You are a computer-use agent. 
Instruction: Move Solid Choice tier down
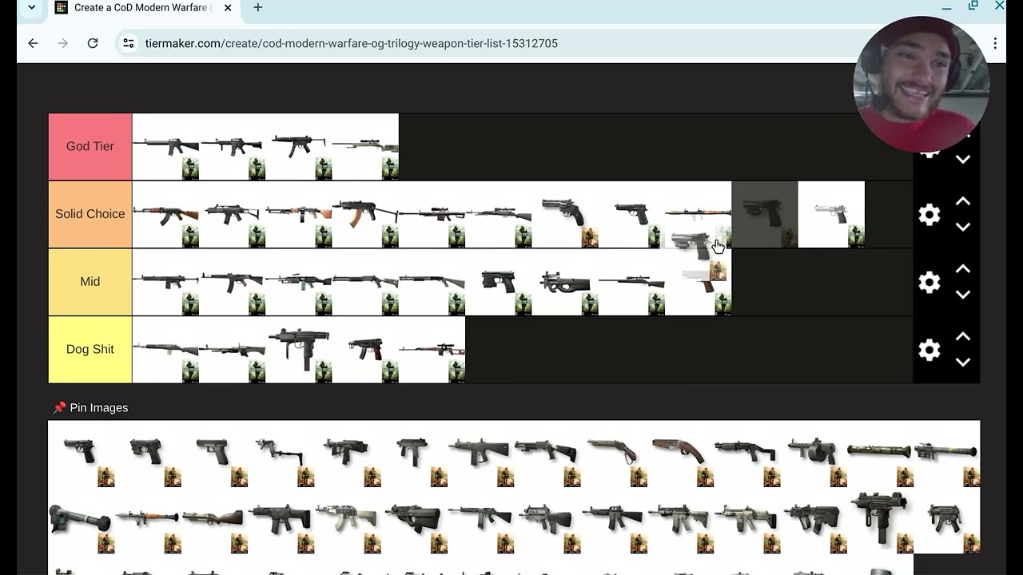pyautogui.click(x=963, y=227)
